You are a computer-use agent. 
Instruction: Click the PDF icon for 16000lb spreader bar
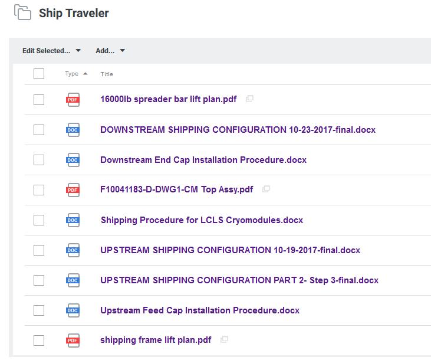pos(73,100)
